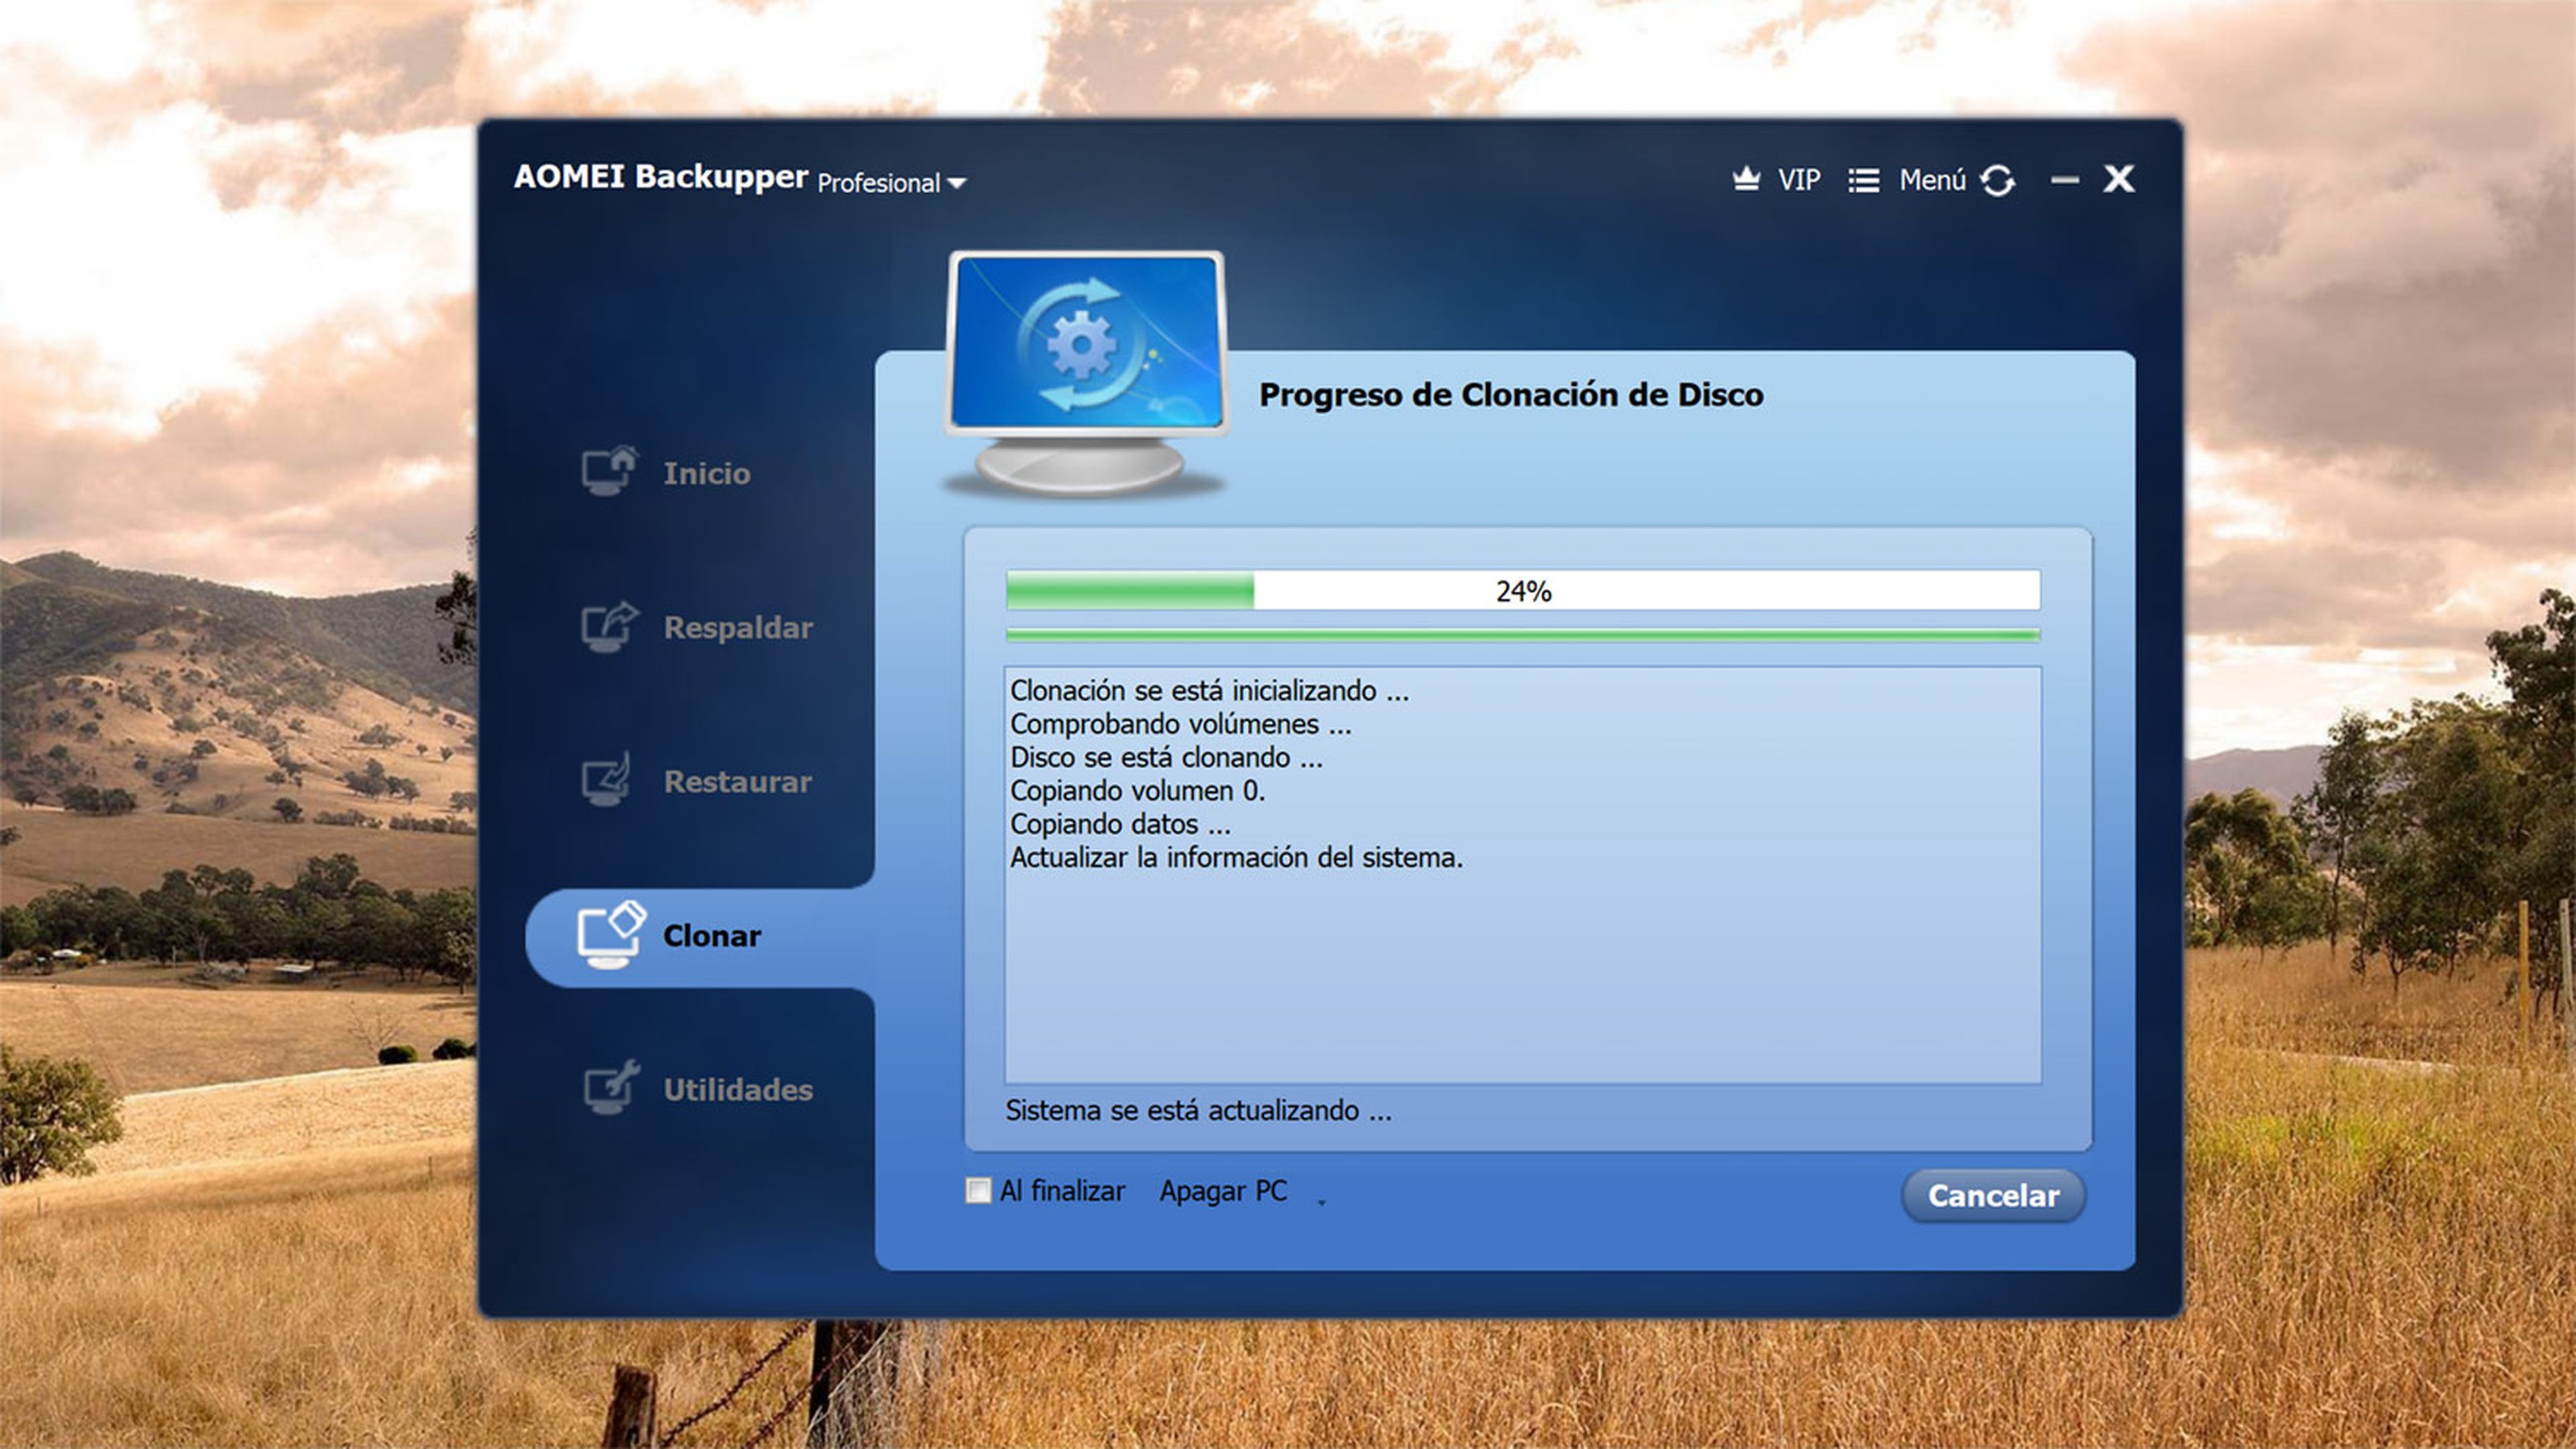Click the Respaldar backup icon
The image size is (2576, 1449).
point(609,626)
